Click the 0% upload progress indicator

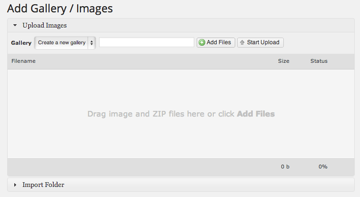pos(323,167)
